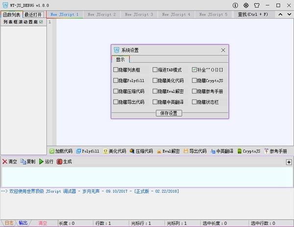Uncheck the 补全 brackets option
294x227 pixels.
pyautogui.click(x=194, y=70)
